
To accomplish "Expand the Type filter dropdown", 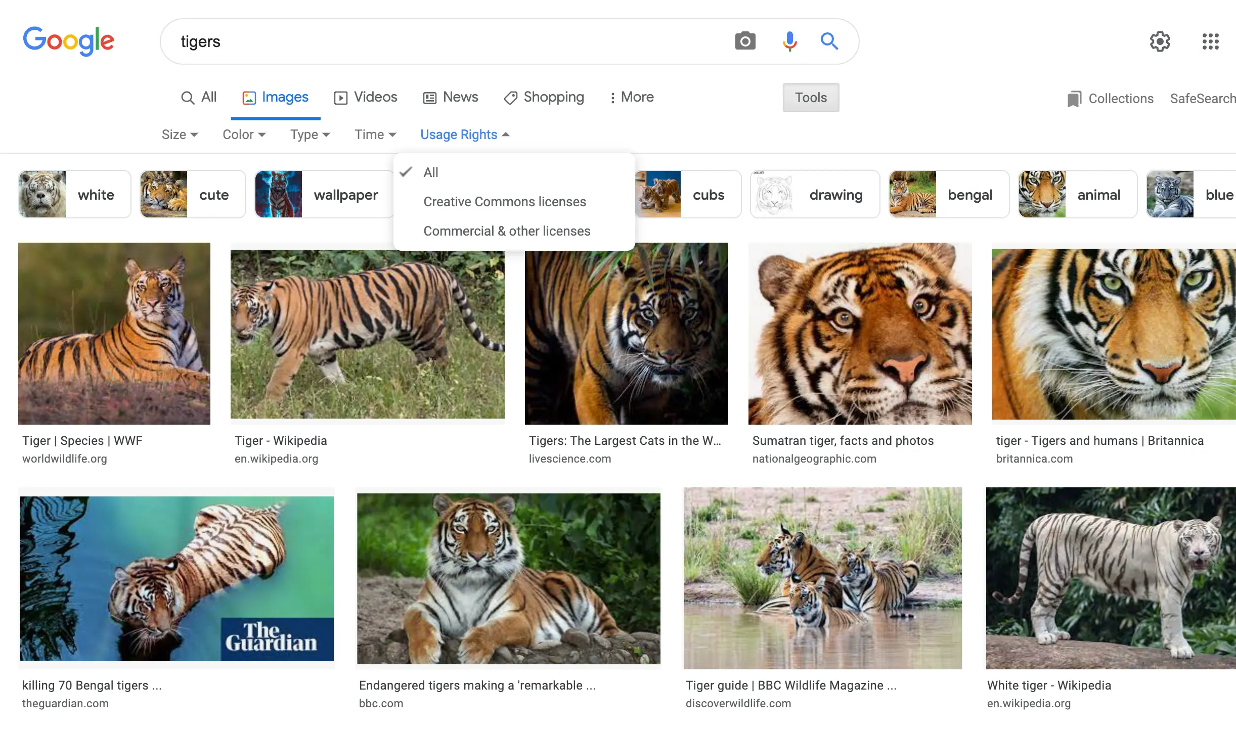I will (310, 134).
